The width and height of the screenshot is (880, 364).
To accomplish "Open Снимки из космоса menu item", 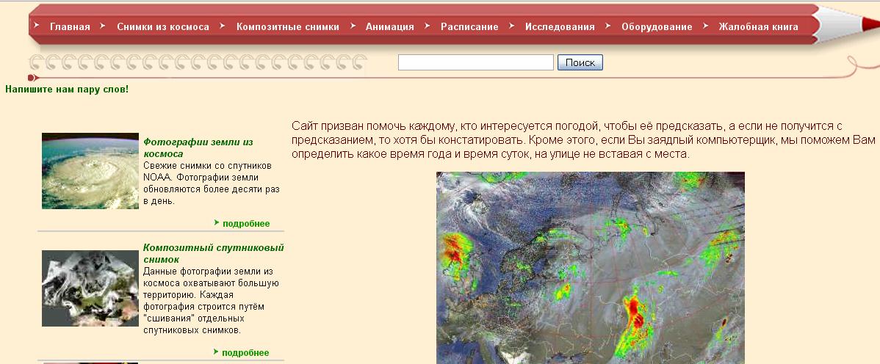I will pyautogui.click(x=163, y=26).
